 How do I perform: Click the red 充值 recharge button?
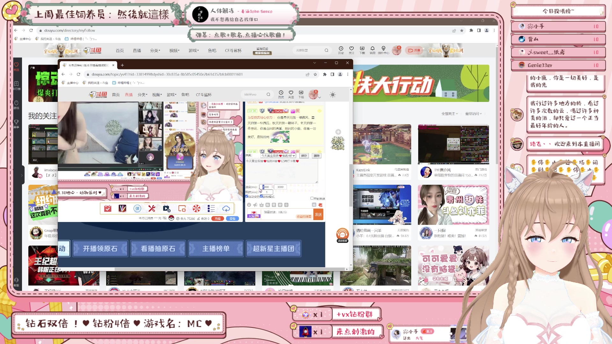(218, 219)
